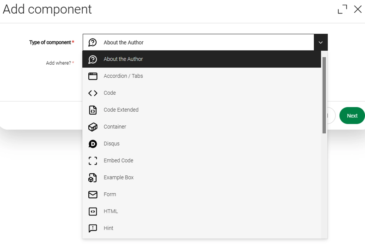This screenshot has height=245, width=365.
Task: Click the Disqus logo icon
Action: [93, 144]
